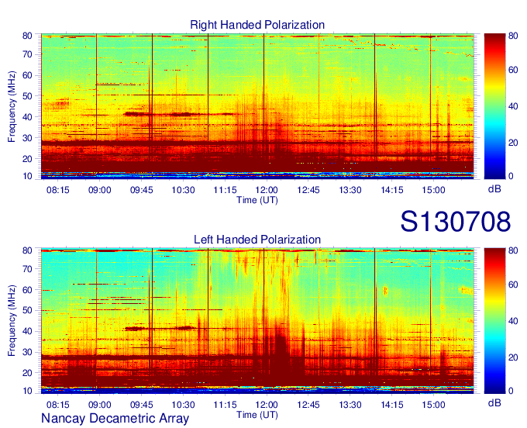
Task: Click 20 MHz tick on Right Handed frequency axis
Action: point(27,159)
